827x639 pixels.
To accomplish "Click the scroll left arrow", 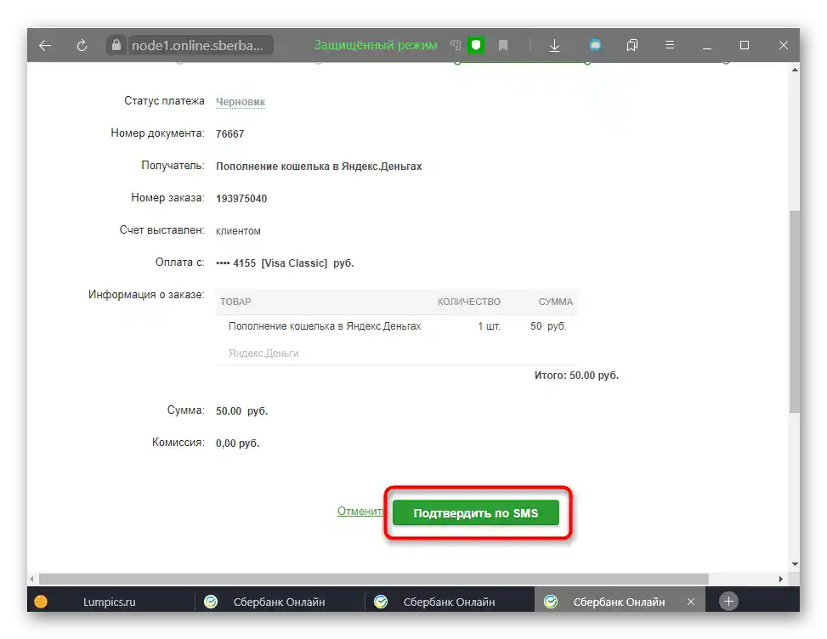I will pos(31,579).
